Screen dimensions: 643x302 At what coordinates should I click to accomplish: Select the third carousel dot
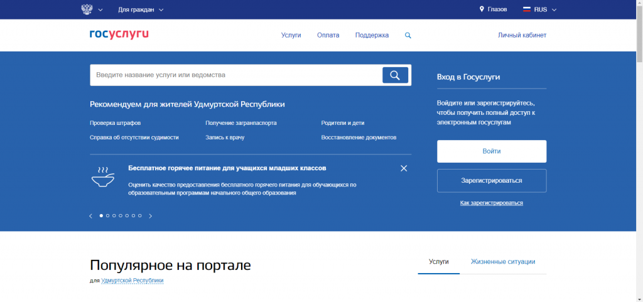(x=114, y=215)
